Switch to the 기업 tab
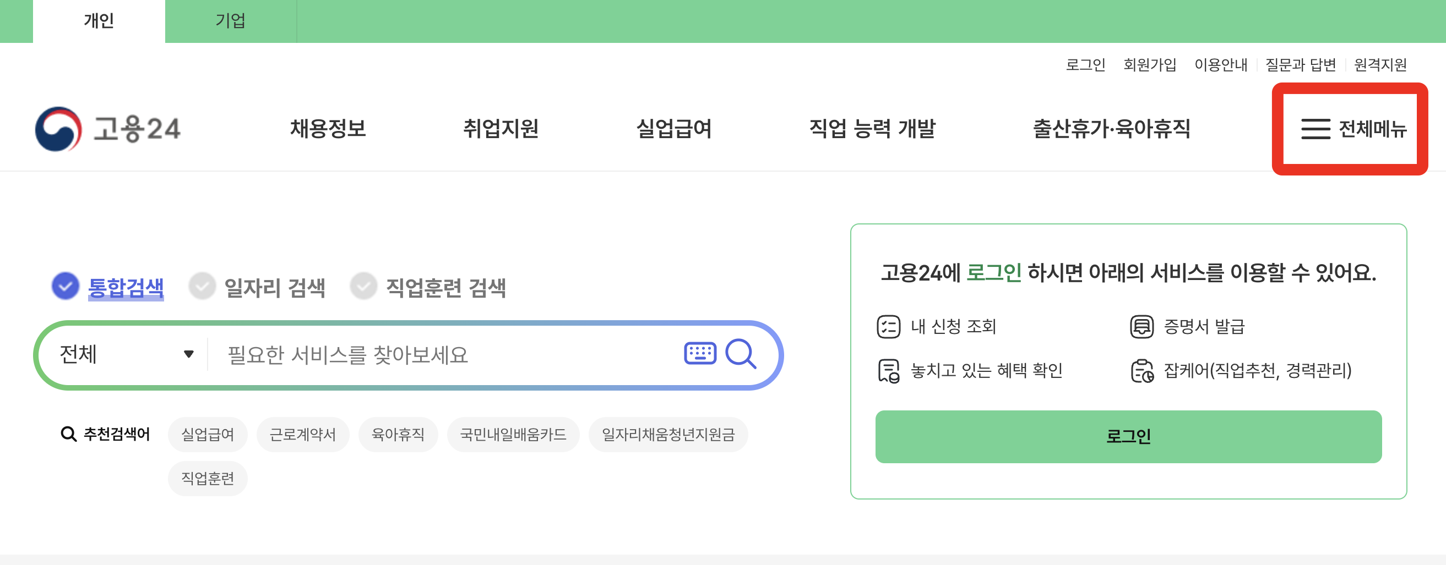Image resolution: width=1446 pixels, height=565 pixels. [x=230, y=21]
